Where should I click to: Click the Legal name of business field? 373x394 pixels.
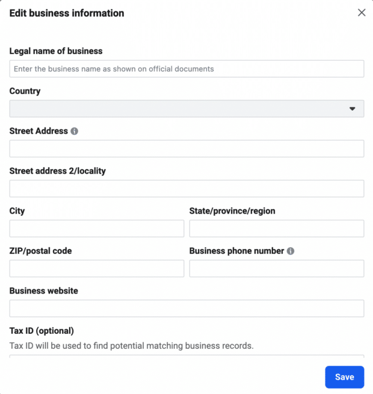coord(186,69)
